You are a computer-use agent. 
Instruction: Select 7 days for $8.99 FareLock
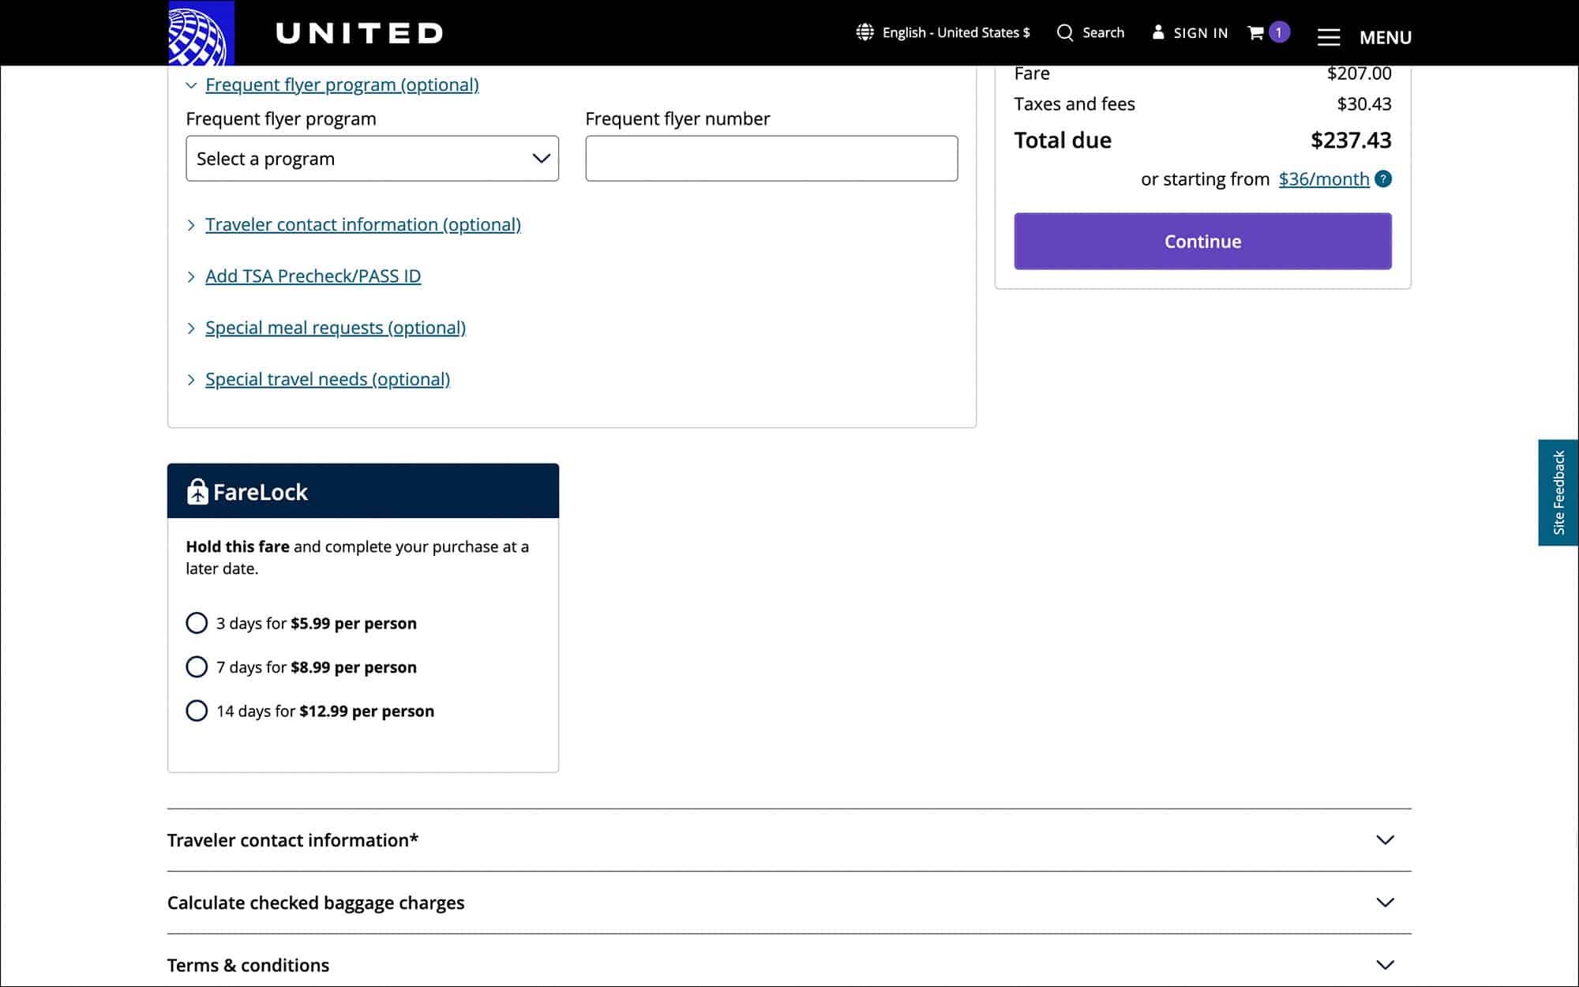click(197, 667)
